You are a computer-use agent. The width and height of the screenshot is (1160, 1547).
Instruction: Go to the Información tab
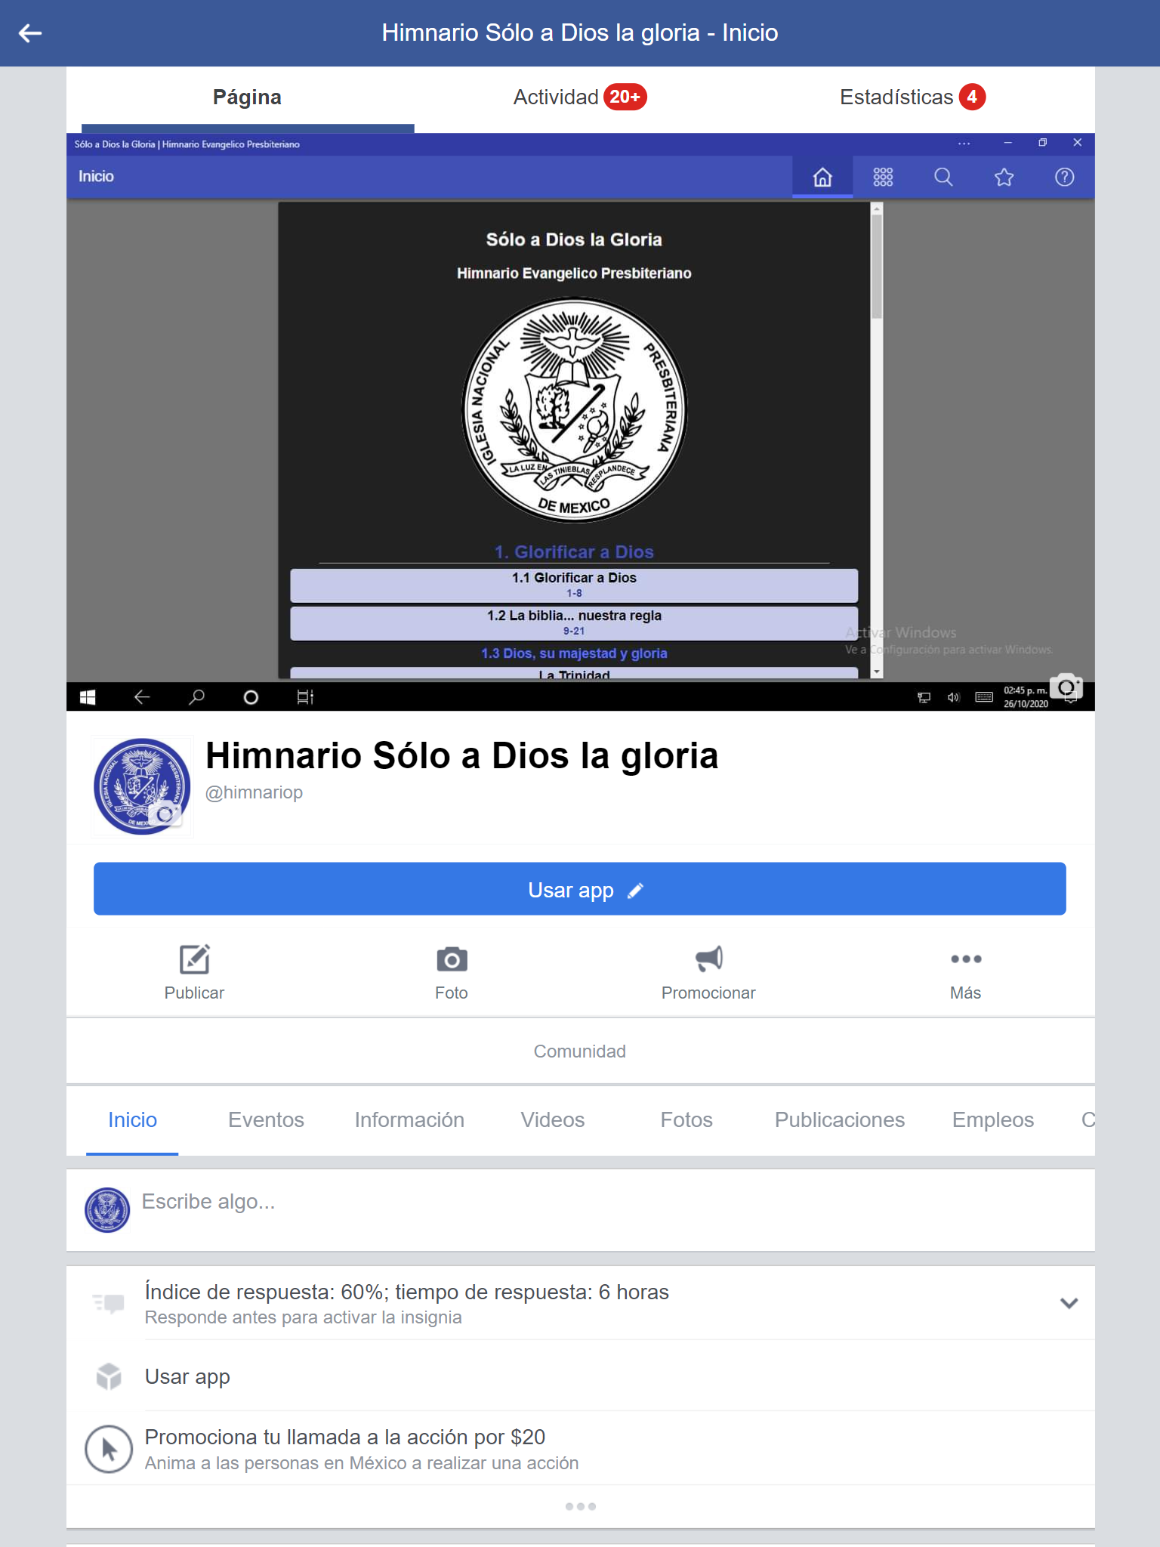coord(409,1119)
